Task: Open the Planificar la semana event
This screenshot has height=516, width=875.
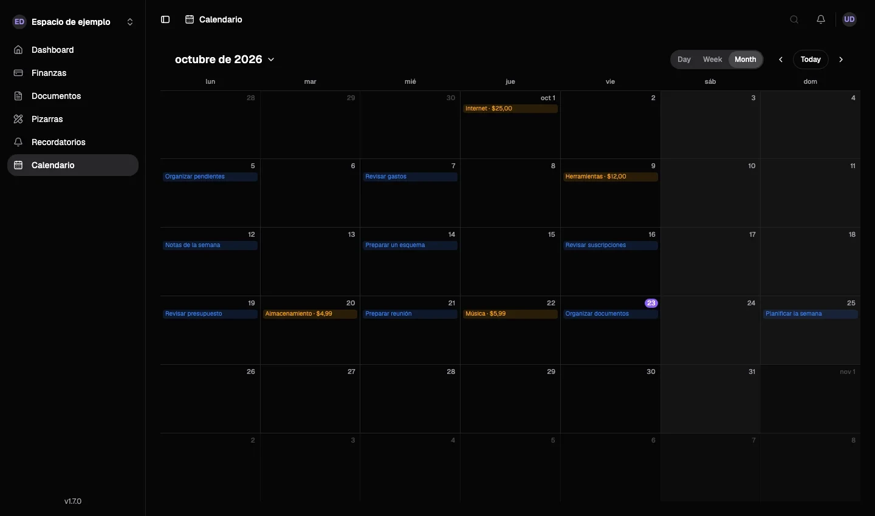Action: (x=811, y=314)
